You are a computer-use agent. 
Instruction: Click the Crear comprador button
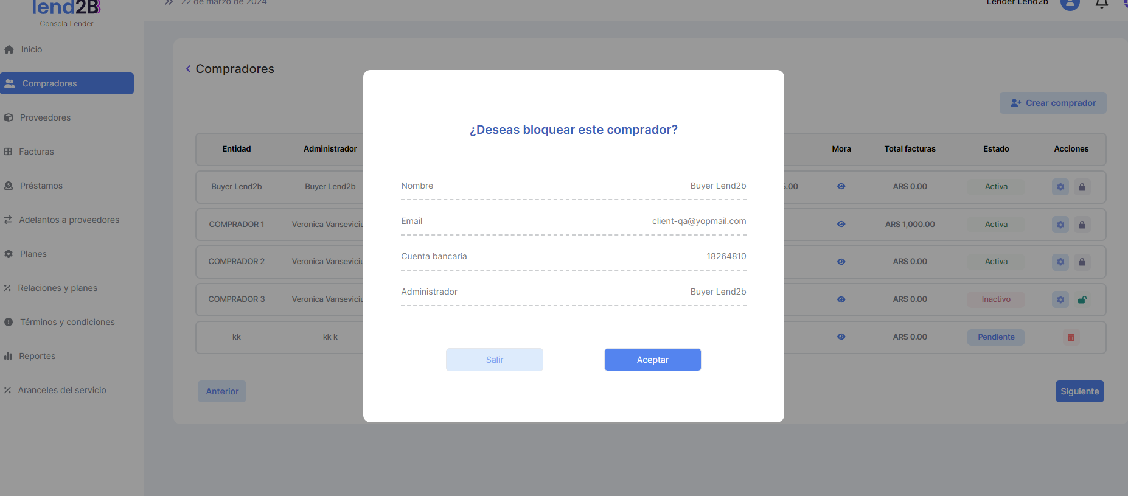(1053, 103)
